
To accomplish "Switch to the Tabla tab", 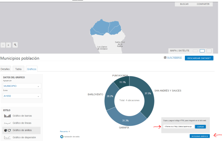I will pos(18,69).
